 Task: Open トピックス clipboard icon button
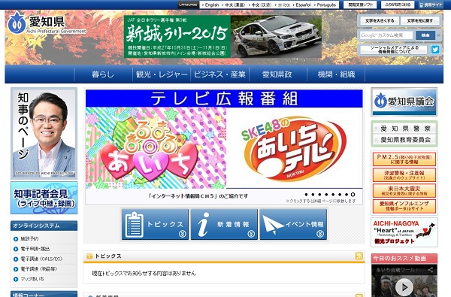[x=155, y=225]
